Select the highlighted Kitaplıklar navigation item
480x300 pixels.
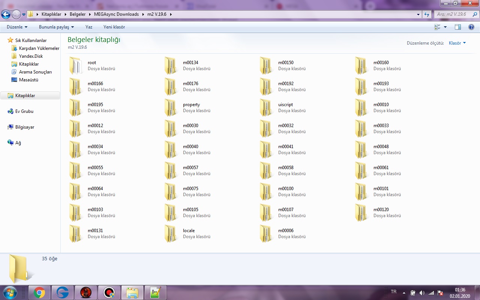[x=30, y=96]
